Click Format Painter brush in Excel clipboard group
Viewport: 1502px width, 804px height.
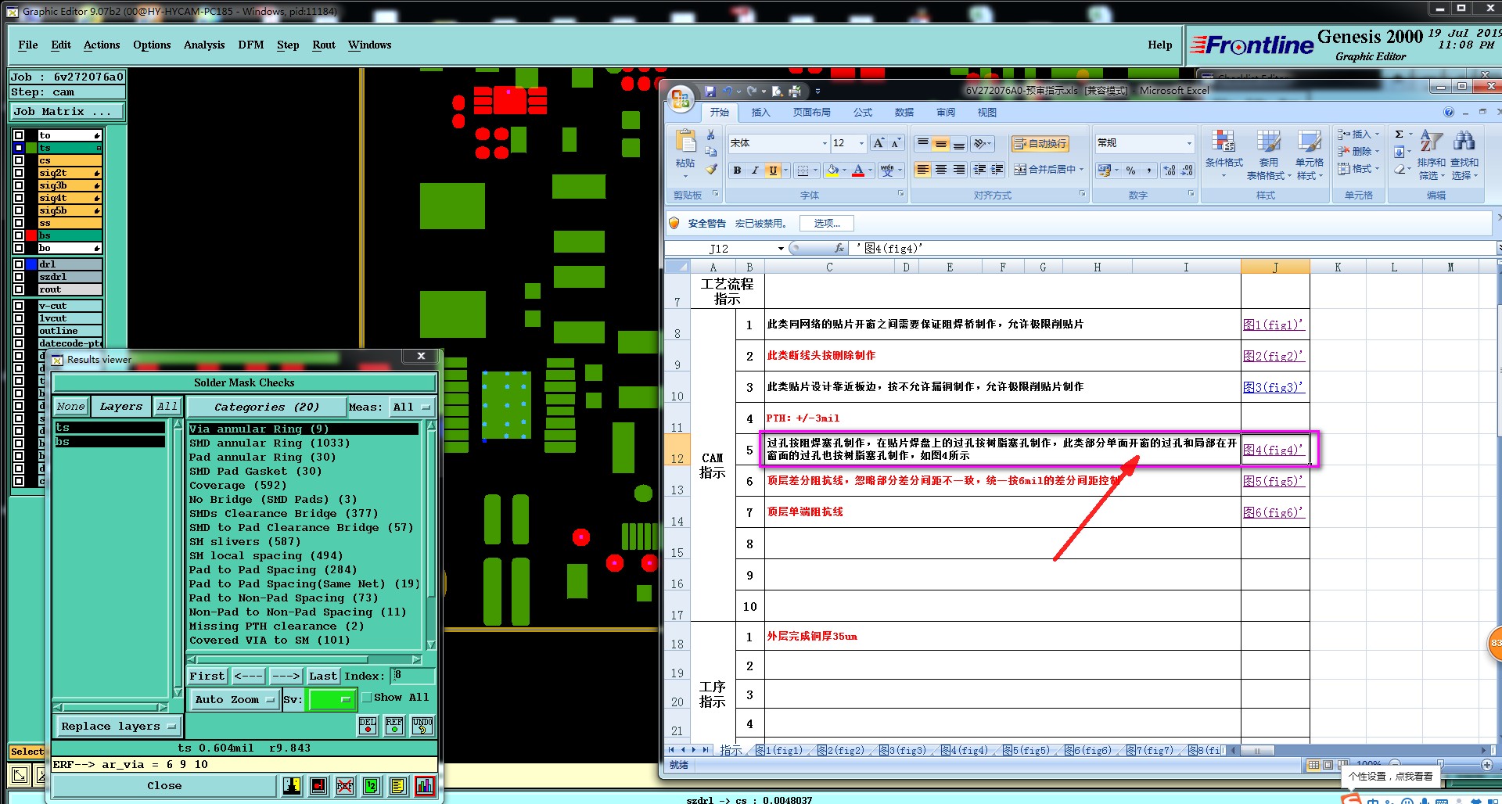tap(711, 168)
